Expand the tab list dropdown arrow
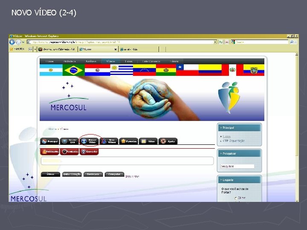The width and height of the screenshot is (307, 230). pos(35,49)
